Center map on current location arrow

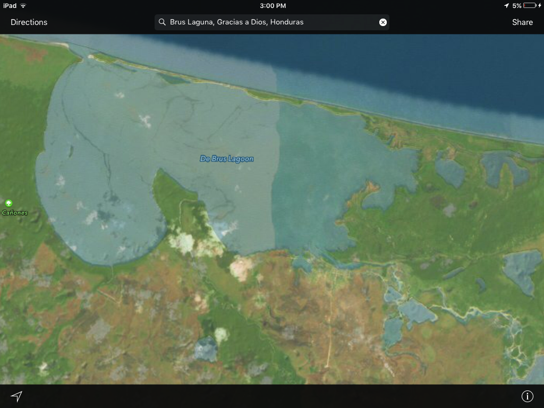click(x=17, y=396)
